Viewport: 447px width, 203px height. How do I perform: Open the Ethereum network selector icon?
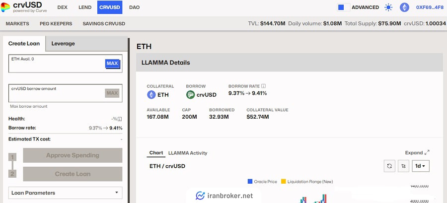click(x=404, y=7)
